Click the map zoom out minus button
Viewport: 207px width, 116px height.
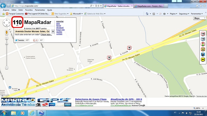click(7, 68)
